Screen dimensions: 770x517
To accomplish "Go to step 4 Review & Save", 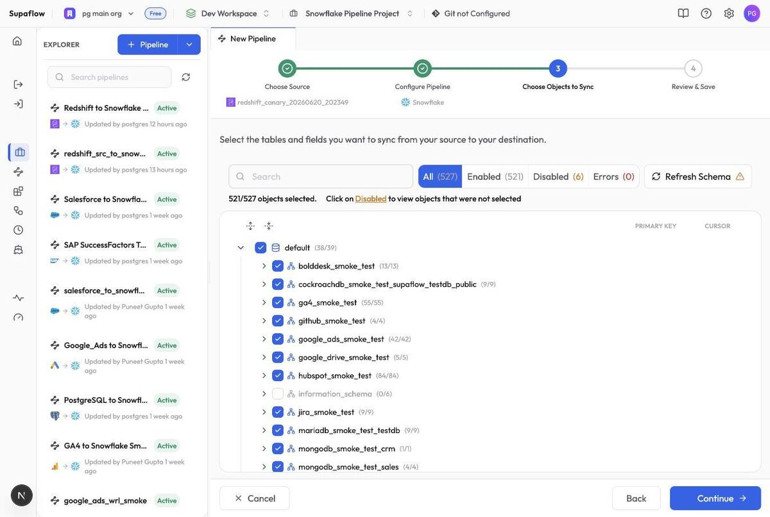I will pyautogui.click(x=693, y=69).
